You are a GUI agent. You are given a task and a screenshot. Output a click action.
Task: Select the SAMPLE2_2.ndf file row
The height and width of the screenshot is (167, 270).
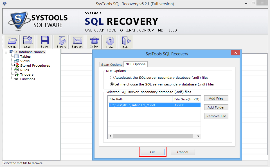(x=141, y=105)
